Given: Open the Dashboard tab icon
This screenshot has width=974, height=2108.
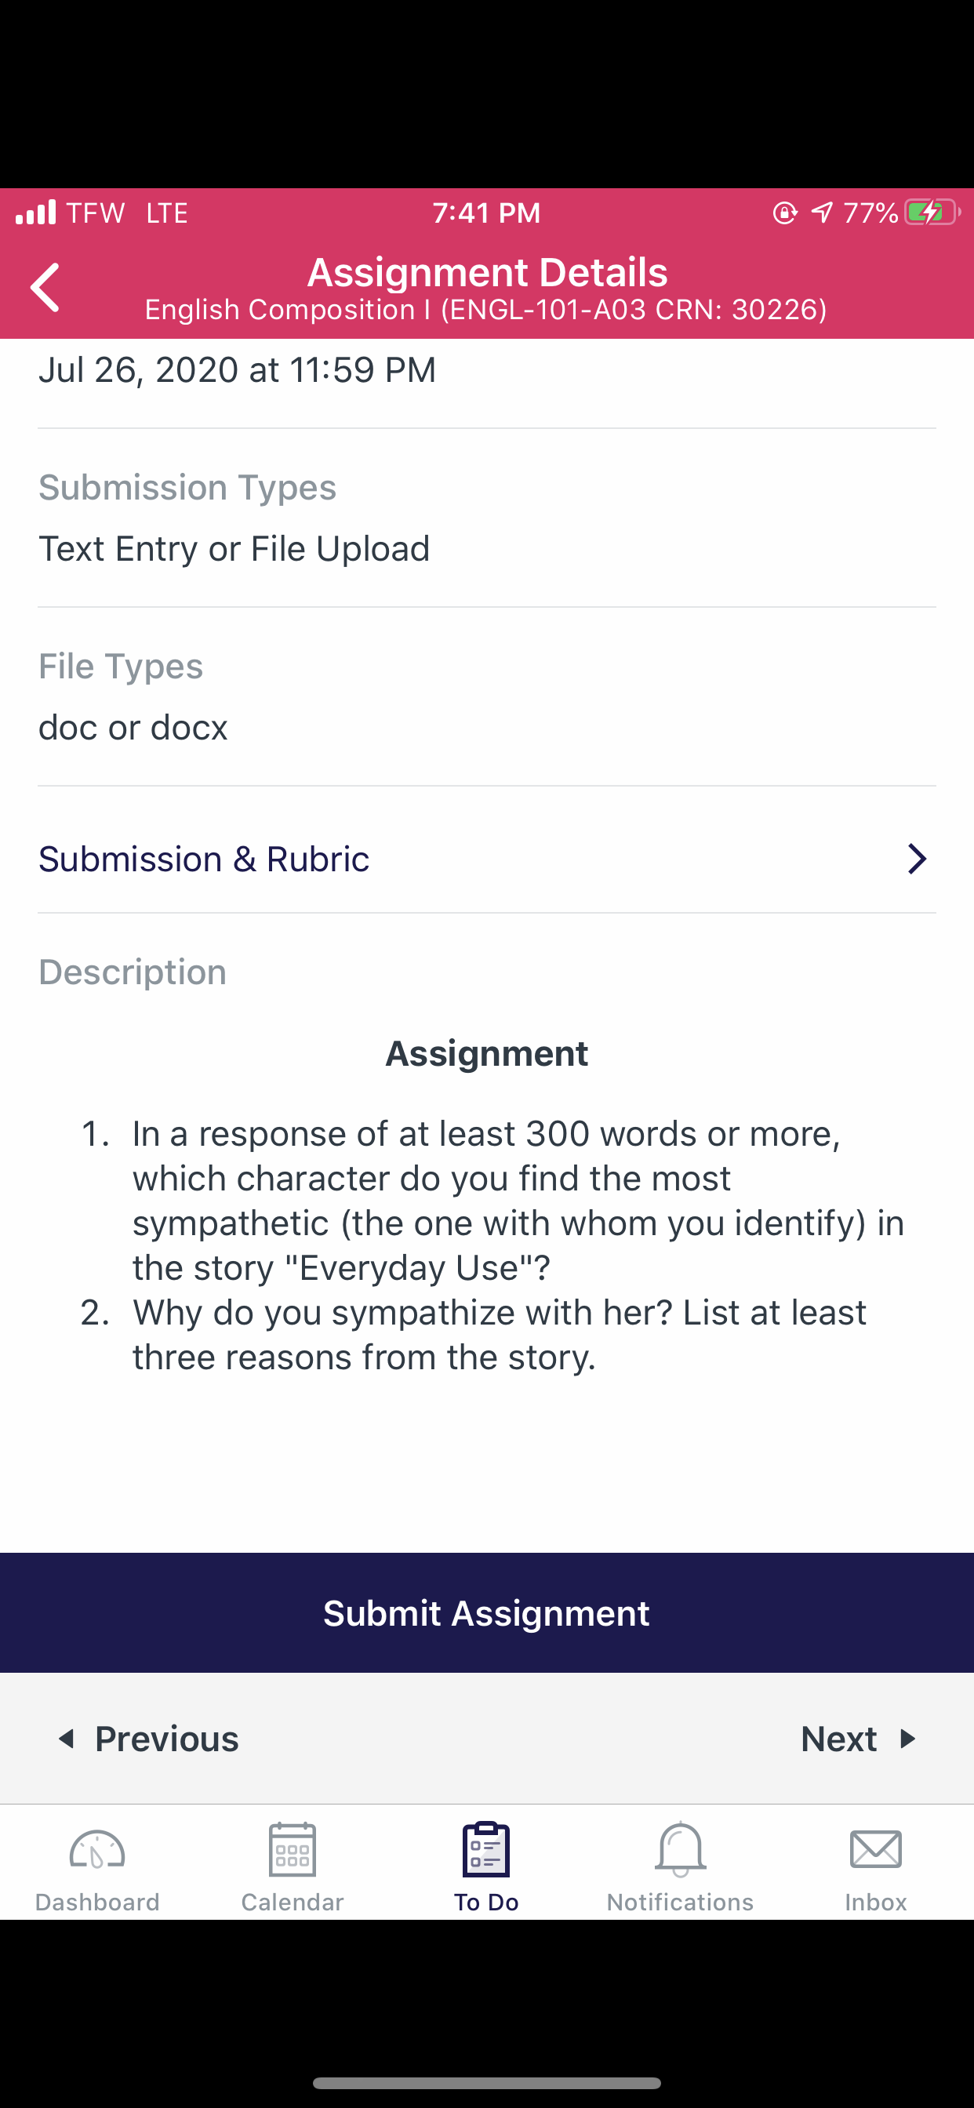Looking at the screenshot, I should pyautogui.click(x=96, y=1850).
